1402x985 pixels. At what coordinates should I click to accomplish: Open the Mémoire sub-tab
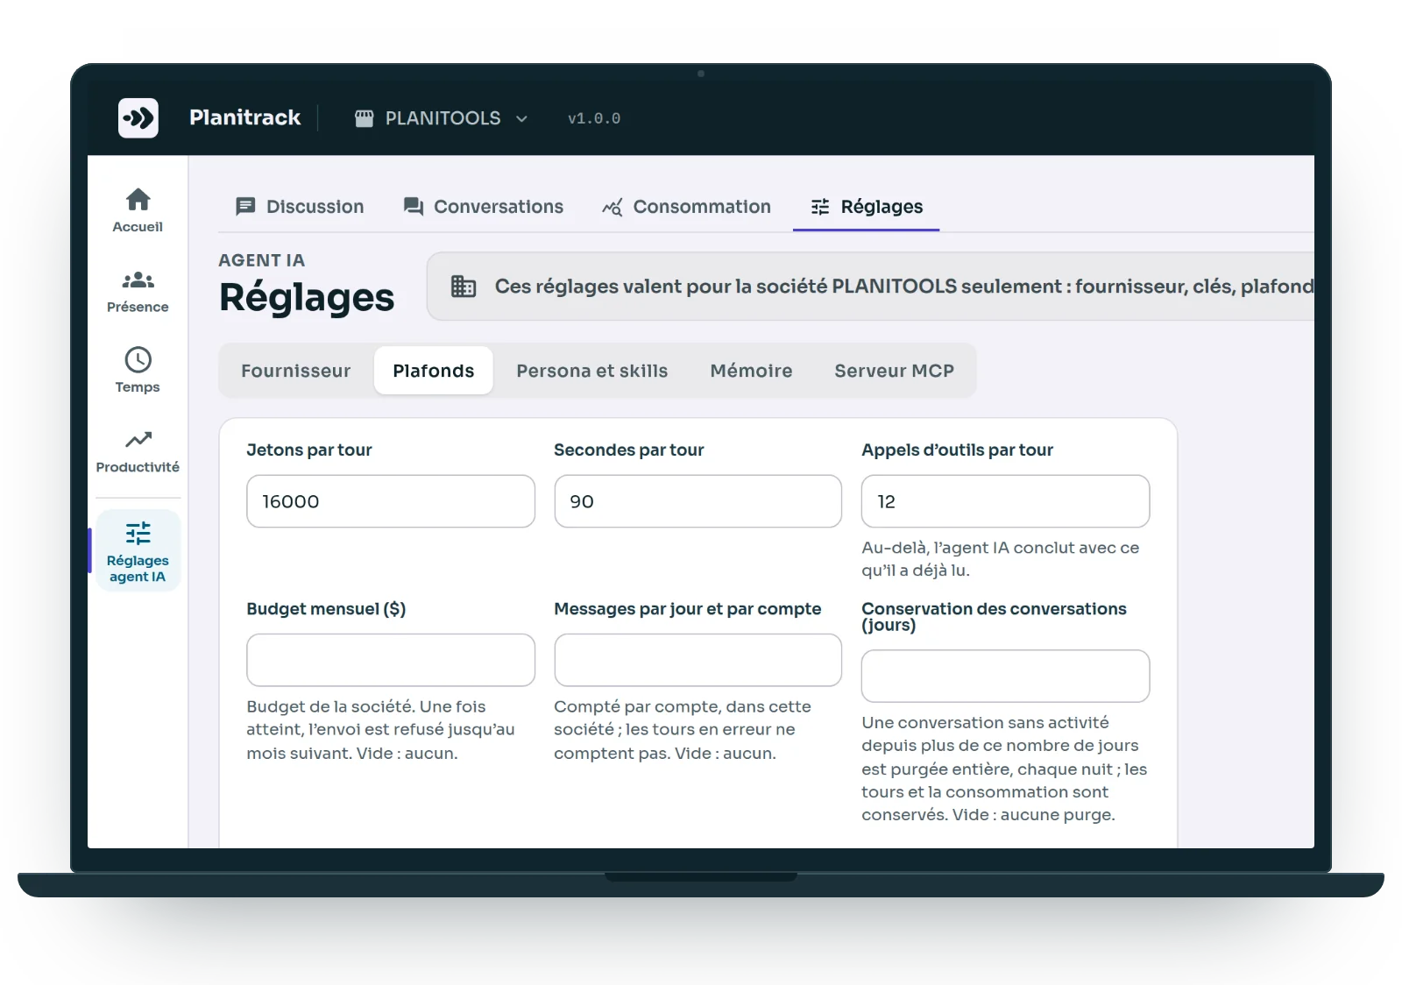coord(751,371)
